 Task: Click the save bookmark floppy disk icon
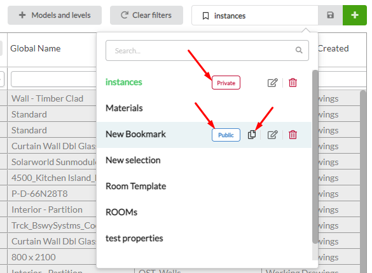tap(330, 15)
